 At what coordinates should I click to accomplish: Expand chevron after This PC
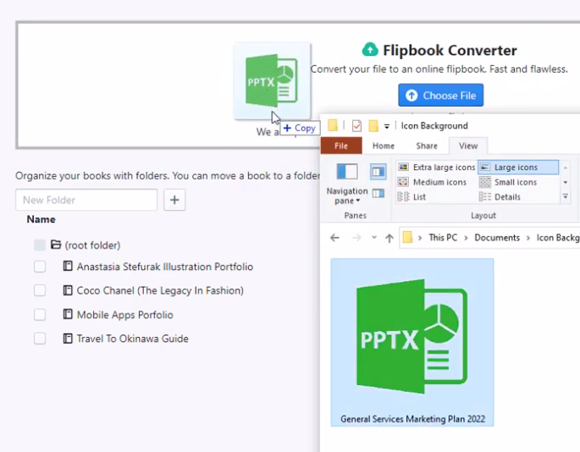tap(466, 238)
